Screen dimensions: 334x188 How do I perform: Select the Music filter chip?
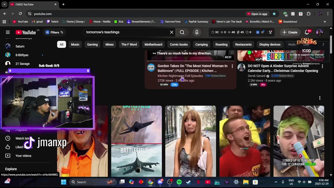point(75,44)
